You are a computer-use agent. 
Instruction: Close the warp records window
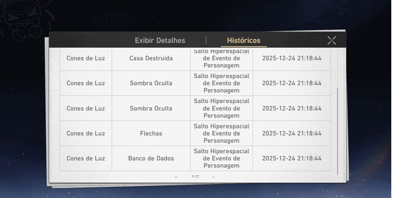(x=332, y=40)
